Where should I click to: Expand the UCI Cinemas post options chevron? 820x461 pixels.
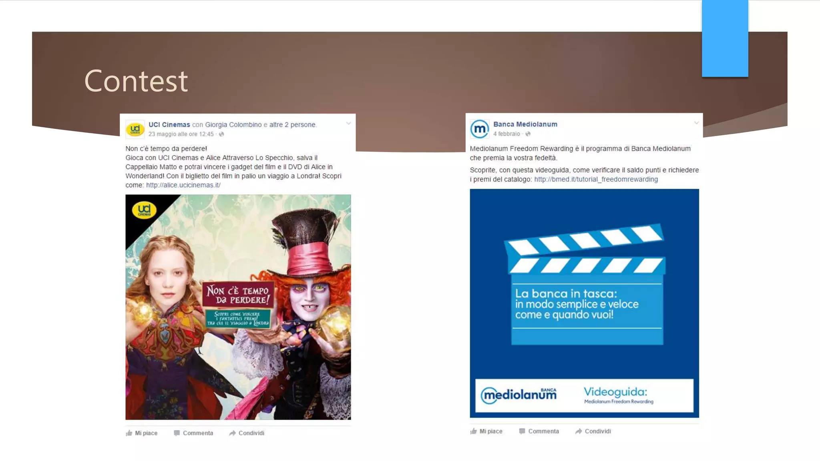click(x=348, y=124)
